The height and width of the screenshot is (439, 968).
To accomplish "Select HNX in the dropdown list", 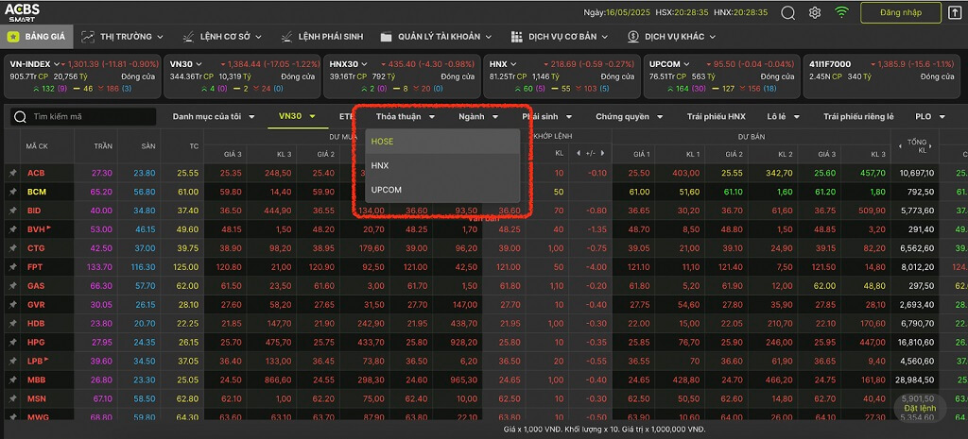I will point(442,166).
